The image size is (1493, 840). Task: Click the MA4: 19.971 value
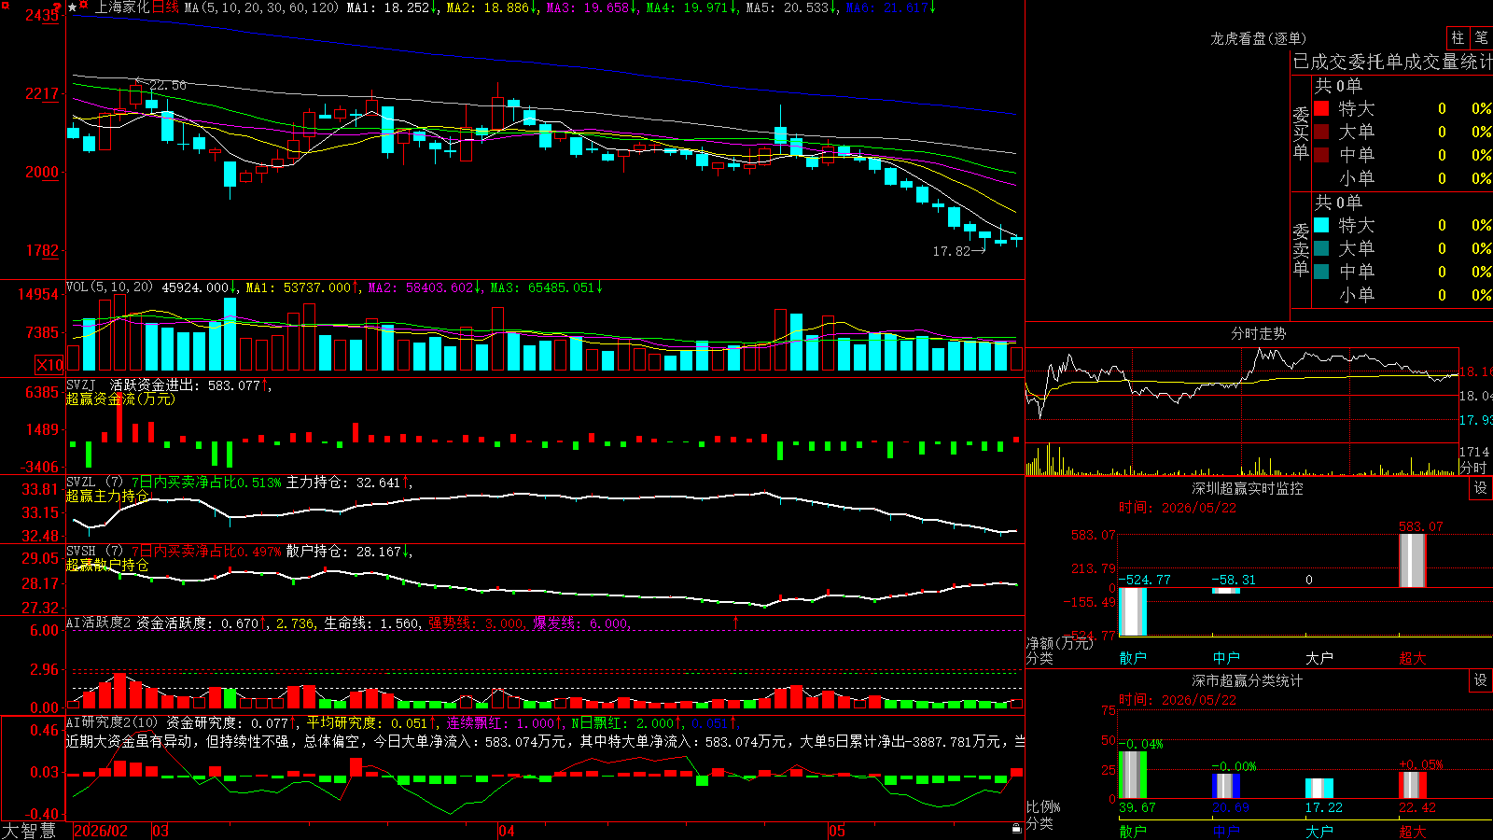(x=691, y=7)
